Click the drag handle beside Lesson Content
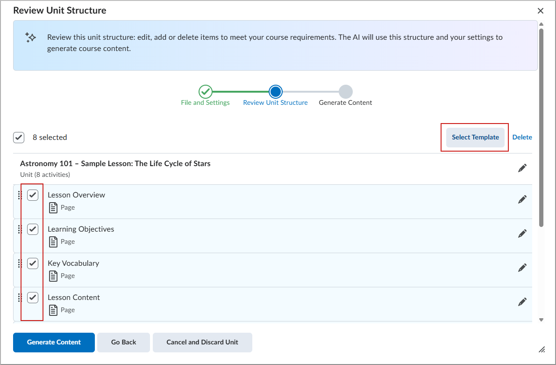Viewport: 556px width, 365px height. coord(19,297)
